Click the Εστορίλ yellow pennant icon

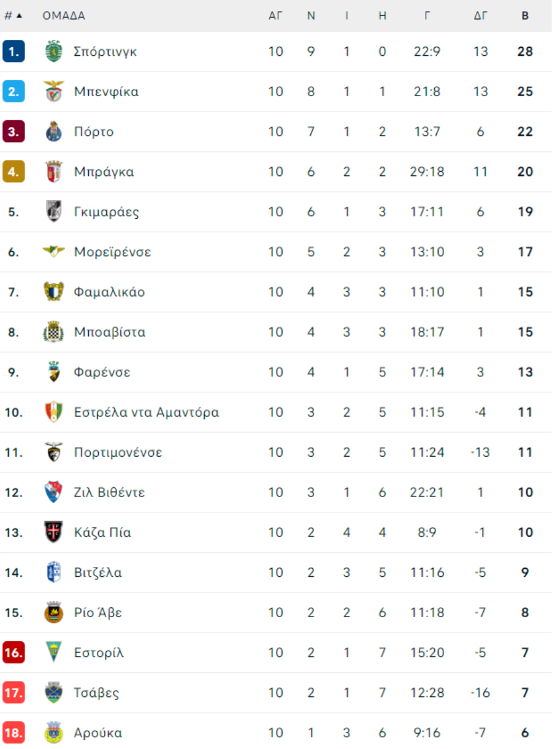pos(54,652)
